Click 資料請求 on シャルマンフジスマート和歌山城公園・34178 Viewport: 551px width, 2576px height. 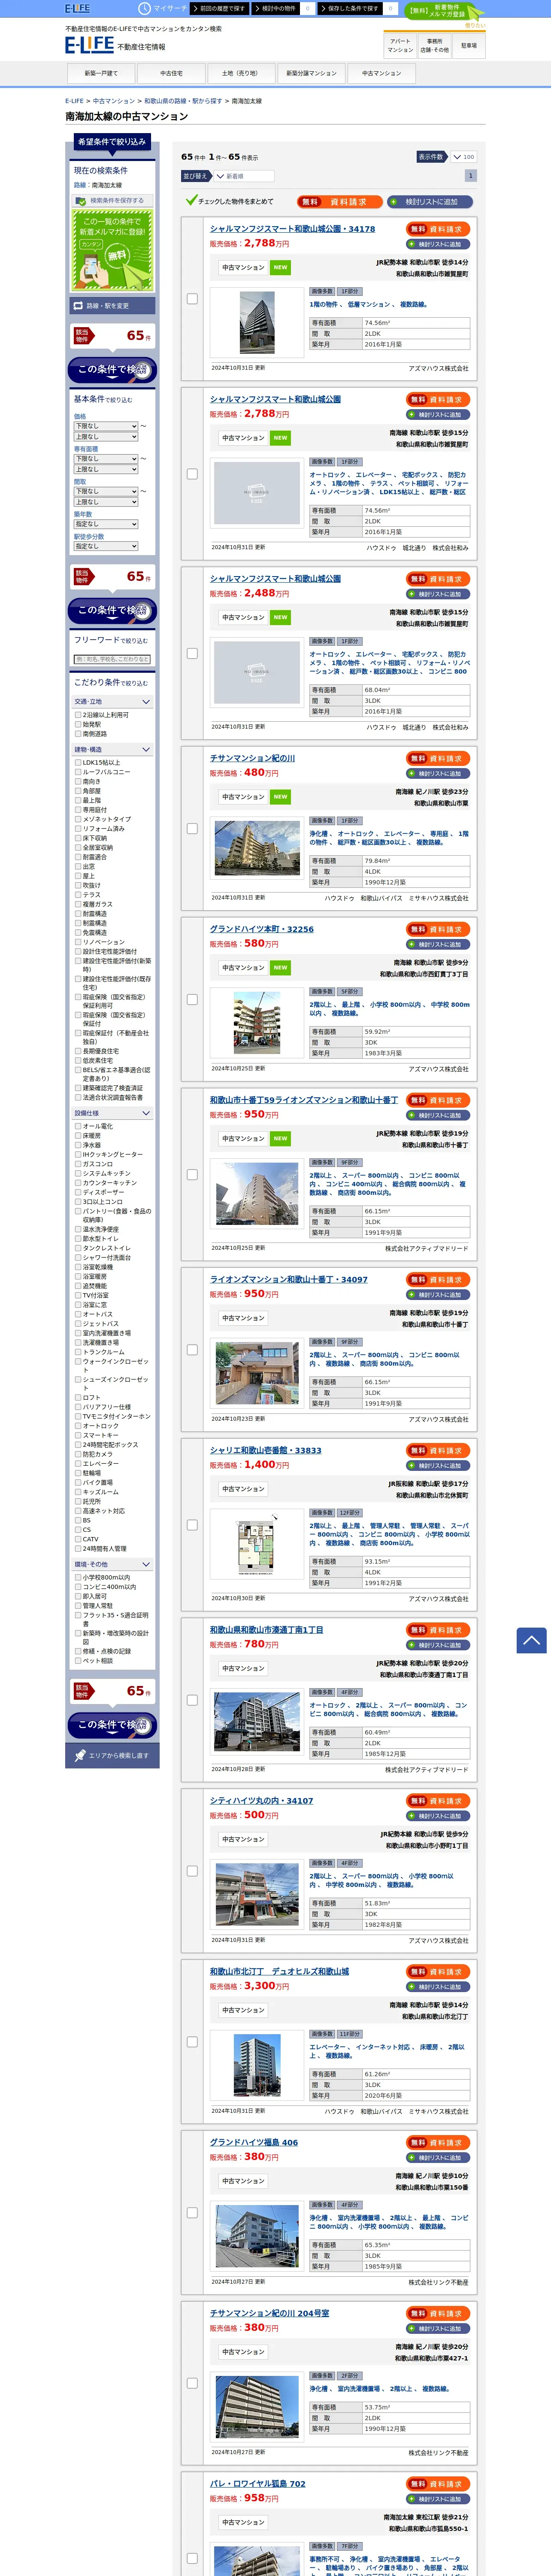point(438,229)
